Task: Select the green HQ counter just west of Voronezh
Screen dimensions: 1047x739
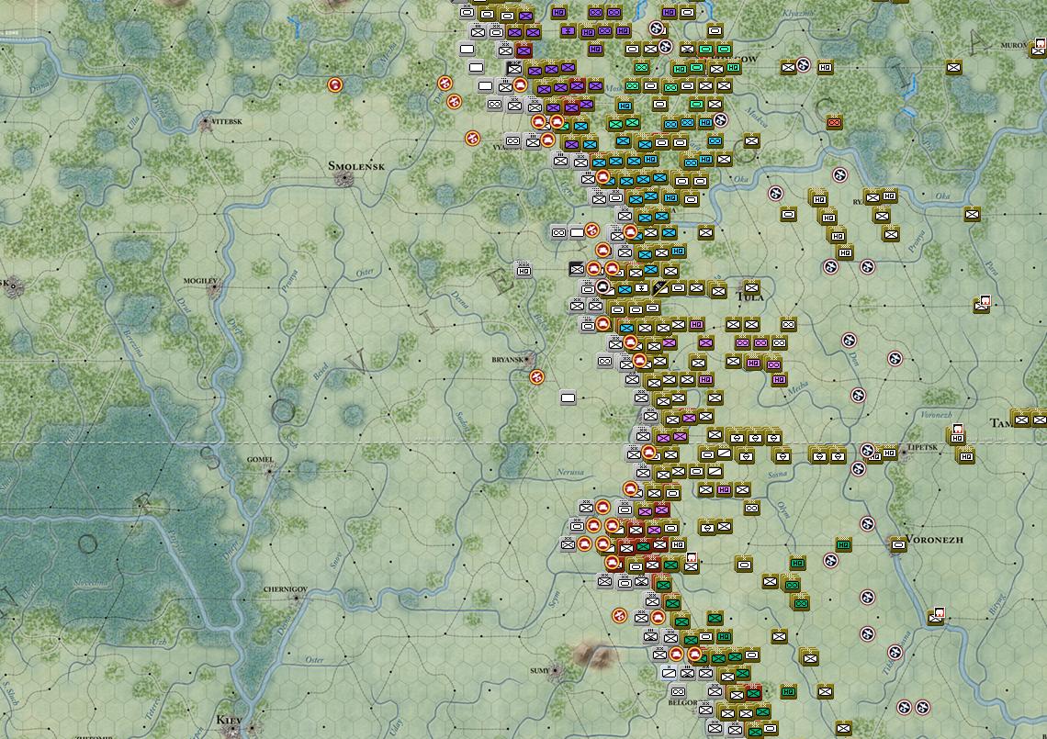Action: [843, 544]
